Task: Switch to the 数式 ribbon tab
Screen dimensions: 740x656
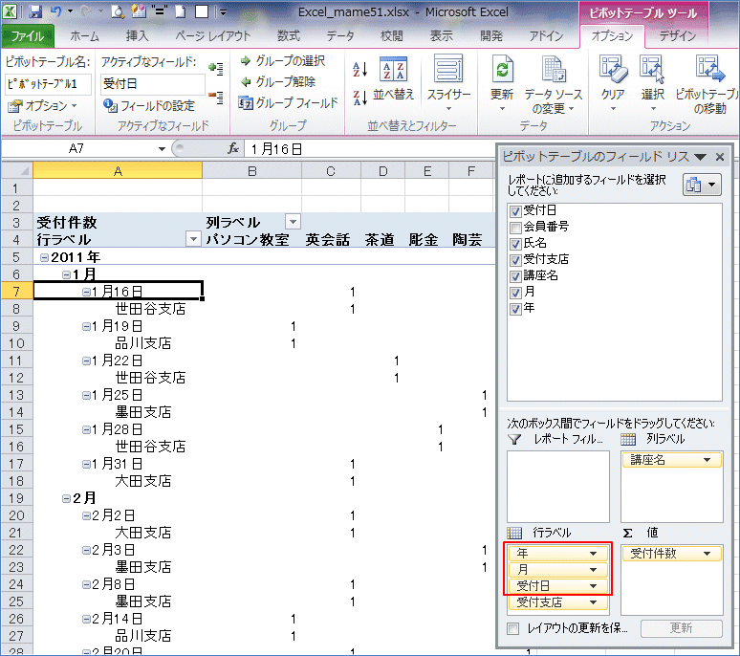Action: tap(289, 36)
